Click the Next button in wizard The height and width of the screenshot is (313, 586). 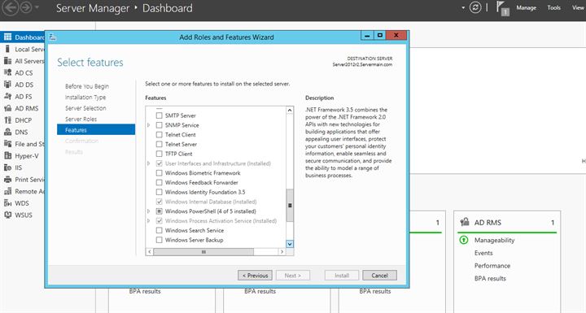pyautogui.click(x=293, y=276)
